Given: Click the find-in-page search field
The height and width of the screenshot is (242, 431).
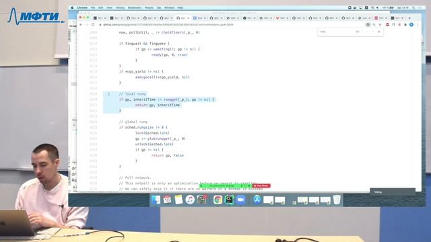Looking at the screenshot, I should point(337,32).
